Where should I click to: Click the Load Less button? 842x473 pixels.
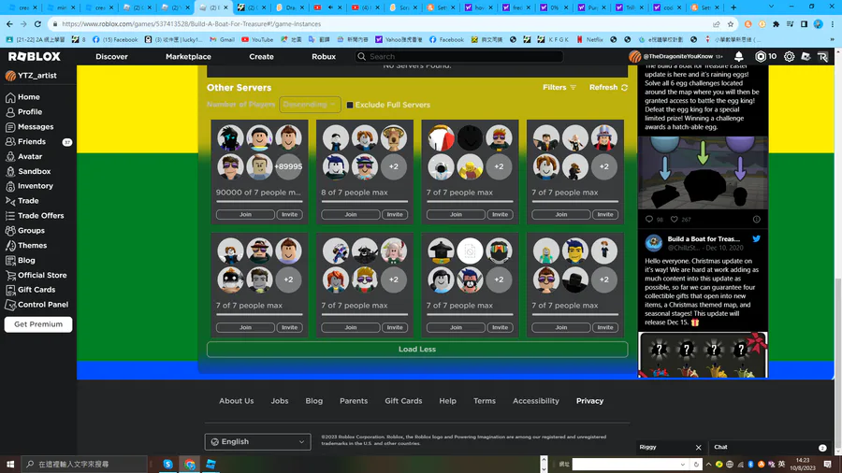point(417,349)
